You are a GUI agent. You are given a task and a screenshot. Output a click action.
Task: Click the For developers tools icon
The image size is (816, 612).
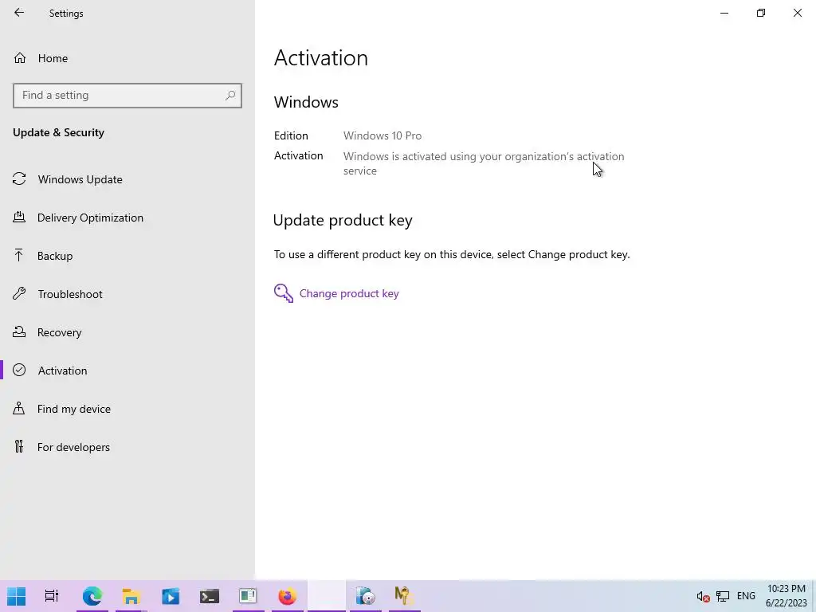pyautogui.click(x=19, y=446)
